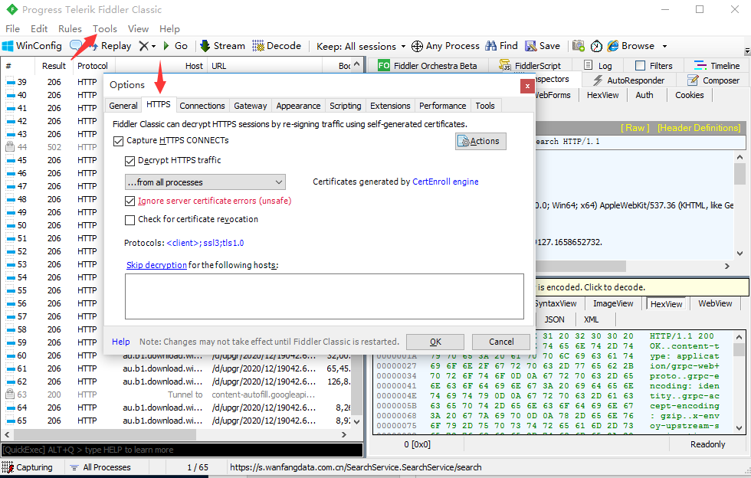
Task: Click the Actions button in Options
Action: (480, 141)
